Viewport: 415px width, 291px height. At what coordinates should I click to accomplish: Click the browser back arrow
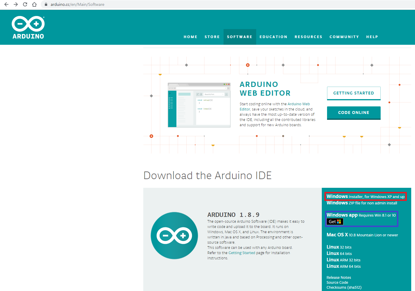6,4
